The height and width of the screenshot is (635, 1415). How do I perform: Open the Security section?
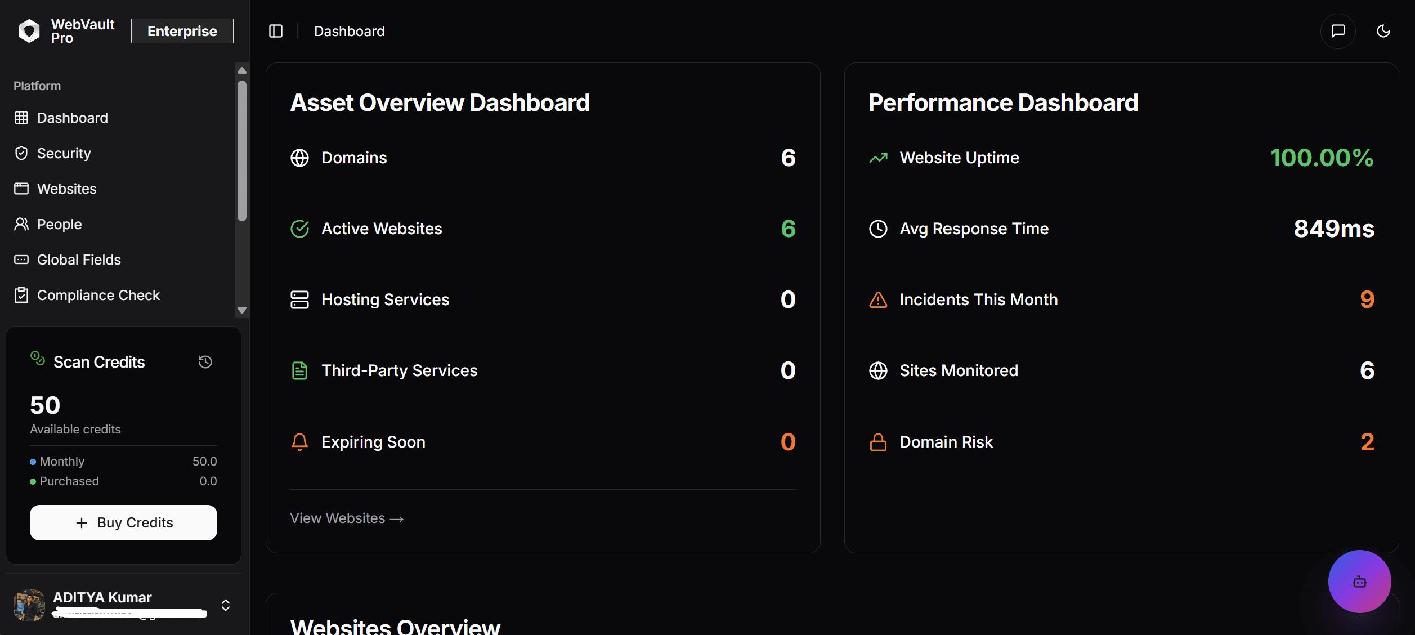click(64, 153)
